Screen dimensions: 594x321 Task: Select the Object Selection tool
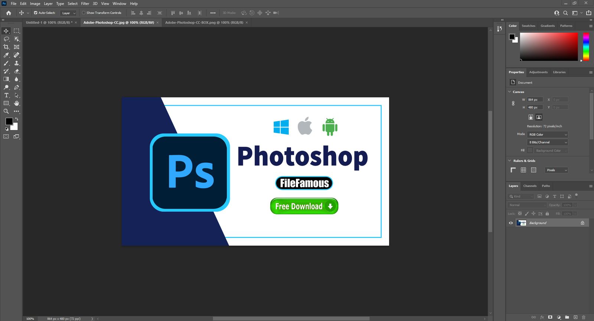(x=16, y=39)
